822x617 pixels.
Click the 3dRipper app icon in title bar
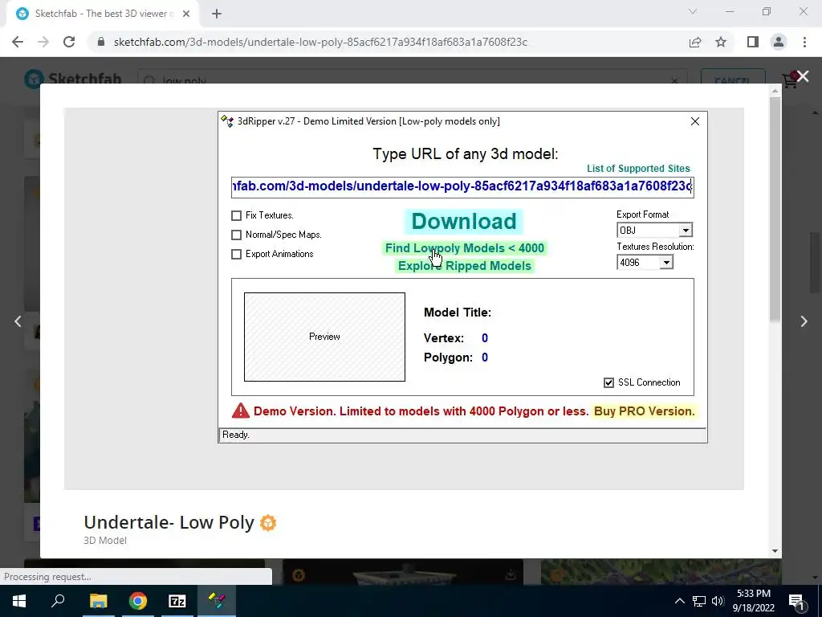227,121
